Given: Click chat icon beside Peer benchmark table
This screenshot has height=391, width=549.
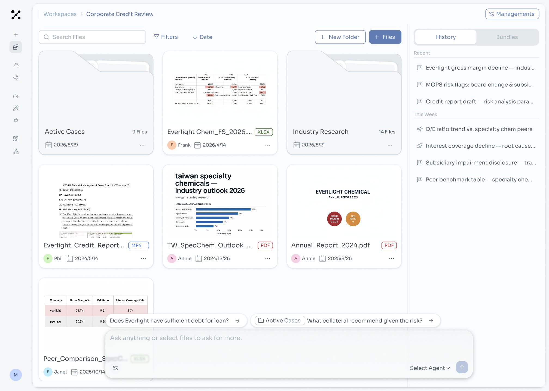Looking at the screenshot, I should 420,179.
